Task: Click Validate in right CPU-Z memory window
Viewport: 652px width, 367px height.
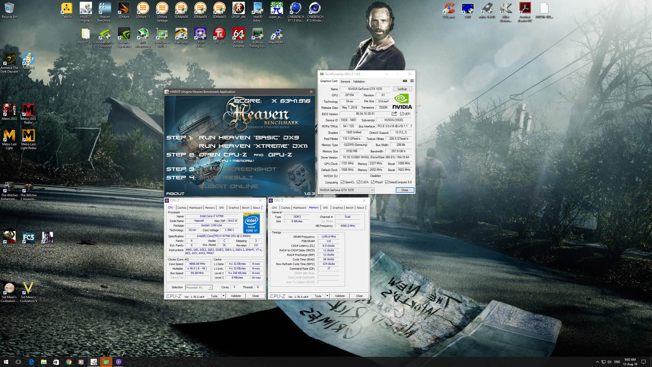Action: pyautogui.click(x=340, y=296)
